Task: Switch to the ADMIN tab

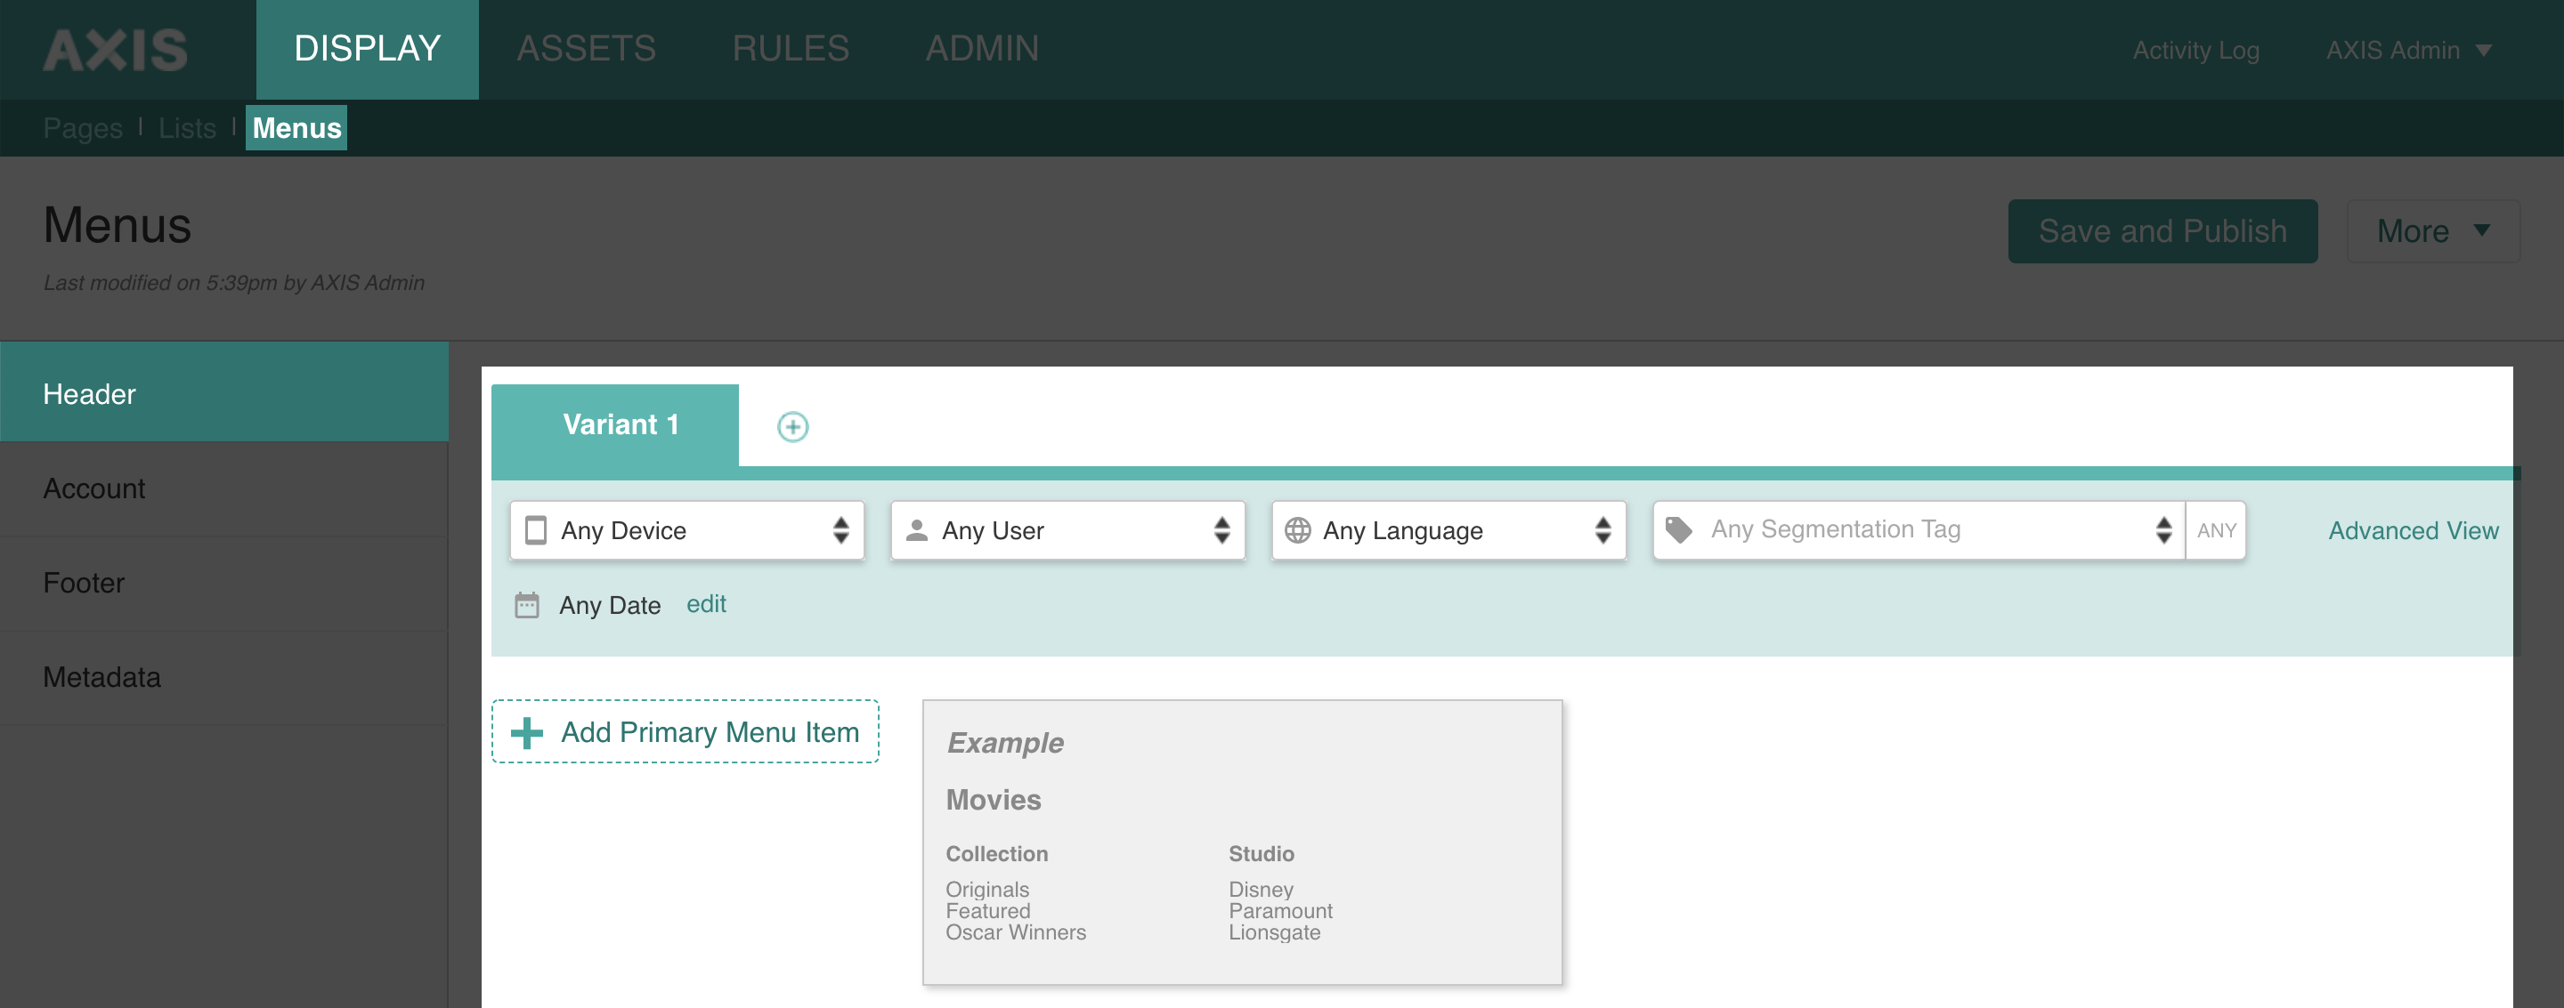Action: coord(981,49)
